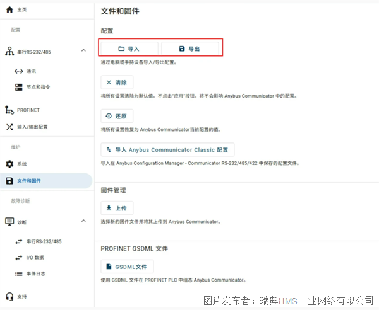Click the 诊断 monitor icon
This screenshot has height=310, width=379.
pyautogui.click(x=9, y=222)
